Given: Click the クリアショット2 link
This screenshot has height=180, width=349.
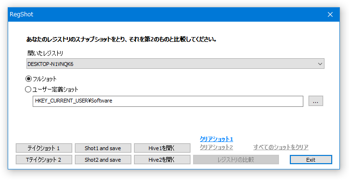Looking at the screenshot, I should (x=216, y=147).
